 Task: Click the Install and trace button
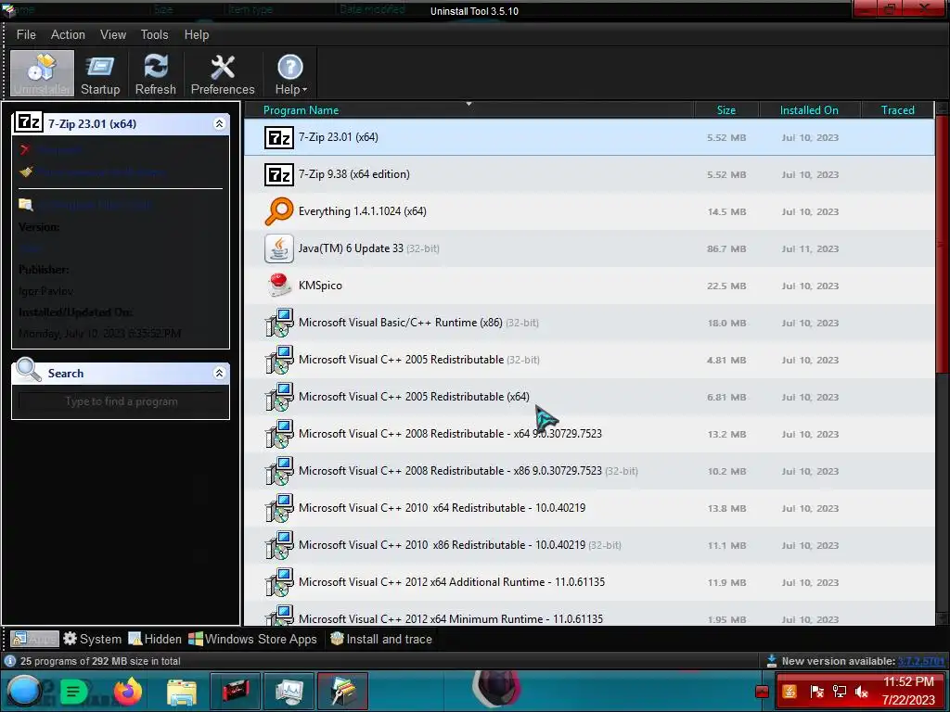(381, 639)
